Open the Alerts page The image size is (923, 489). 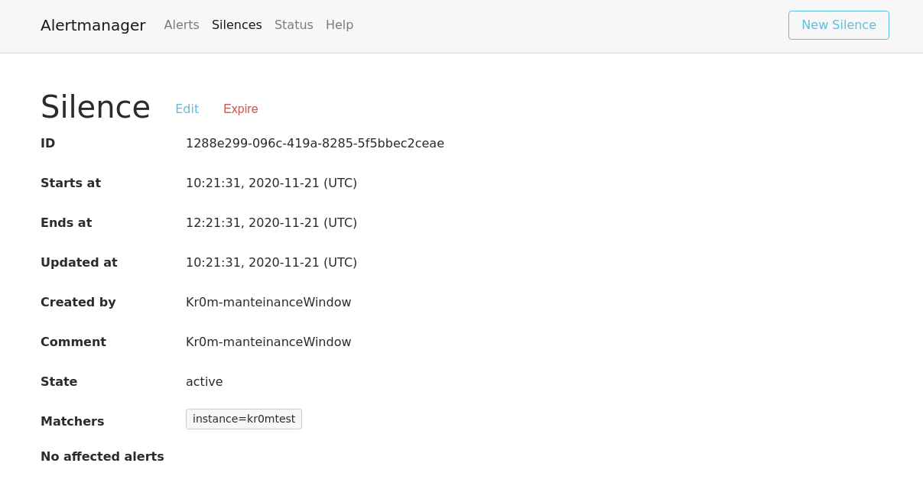tap(181, 25)
